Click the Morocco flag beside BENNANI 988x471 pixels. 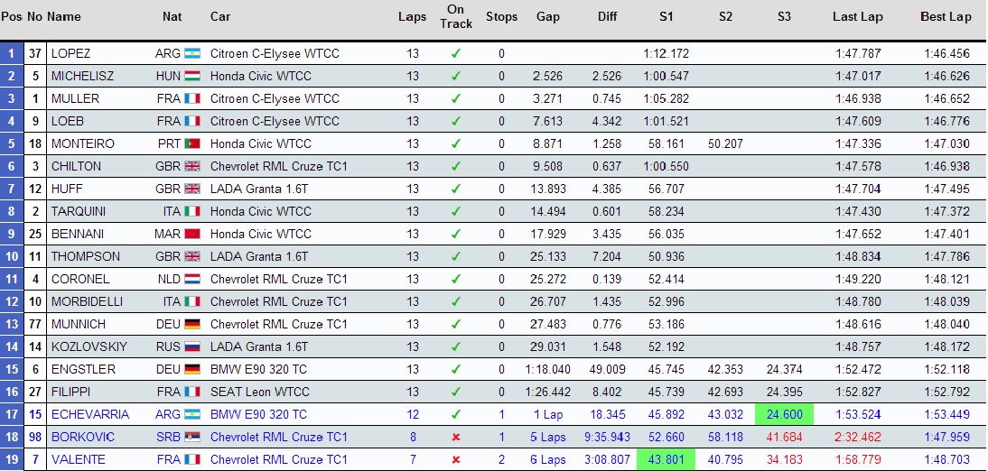[192, 235]
